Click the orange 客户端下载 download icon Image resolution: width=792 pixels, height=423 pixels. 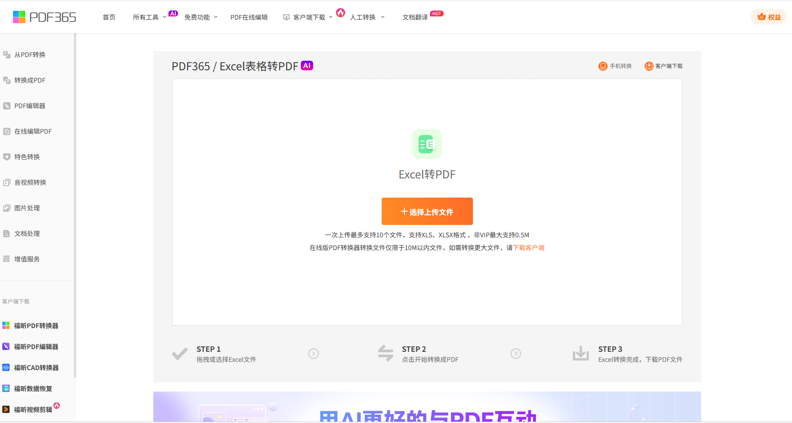(x=649, y=66)
